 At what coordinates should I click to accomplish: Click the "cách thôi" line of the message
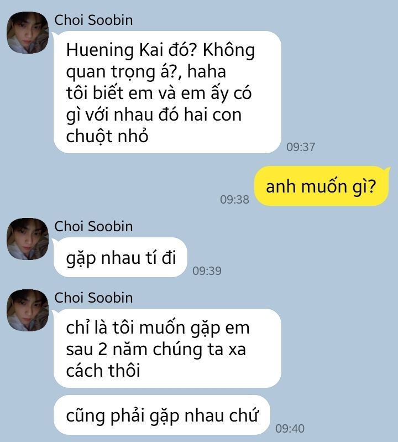(x=103, y=371)
